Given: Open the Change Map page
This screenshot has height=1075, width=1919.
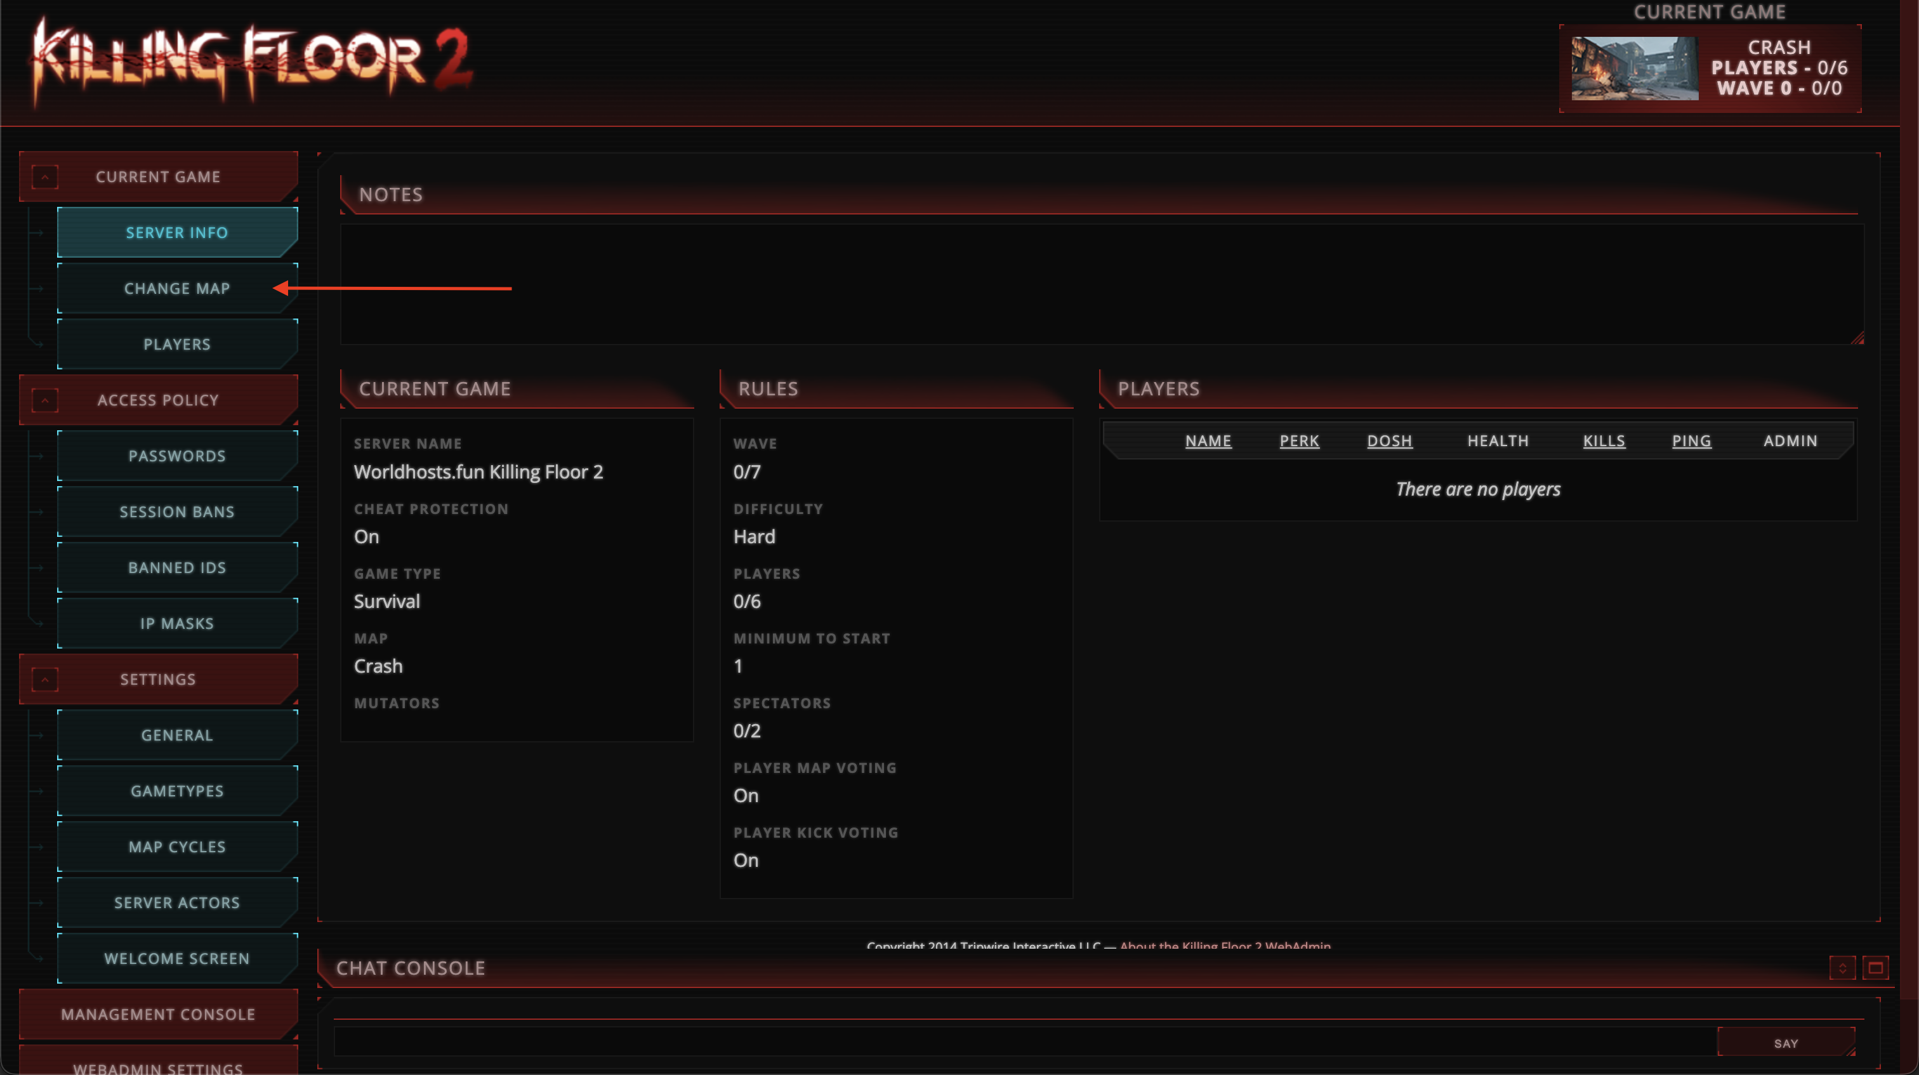Looking at the screenshot, I should 177,288.
